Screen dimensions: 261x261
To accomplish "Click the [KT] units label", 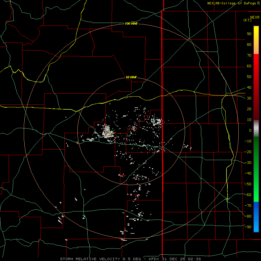I will (x=248, y=20).
